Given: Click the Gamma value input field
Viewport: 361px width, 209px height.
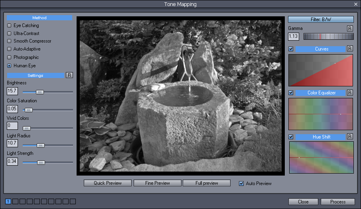Looking at the screenshot, I should coord(294,37).
